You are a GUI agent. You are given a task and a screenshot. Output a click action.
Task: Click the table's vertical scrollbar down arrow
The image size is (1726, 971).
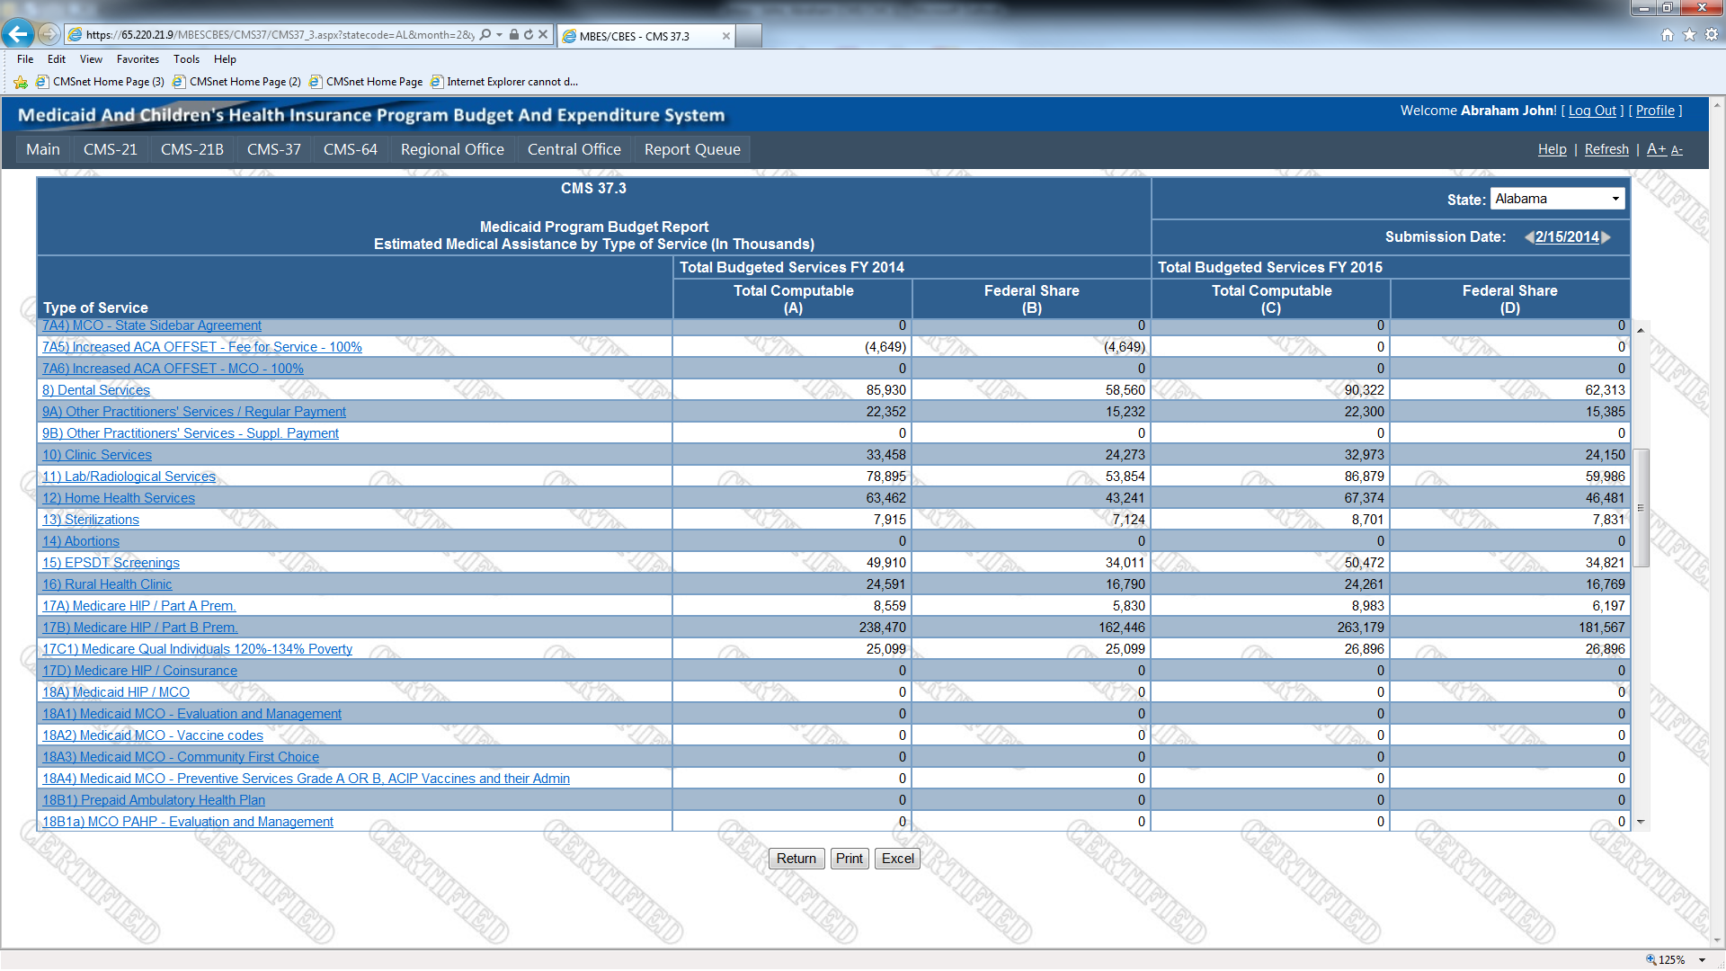pos(1641,822)
